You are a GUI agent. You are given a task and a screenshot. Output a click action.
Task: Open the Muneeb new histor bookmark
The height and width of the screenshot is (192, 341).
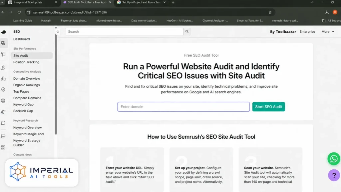pyautogui.click(x=109, y=20)
